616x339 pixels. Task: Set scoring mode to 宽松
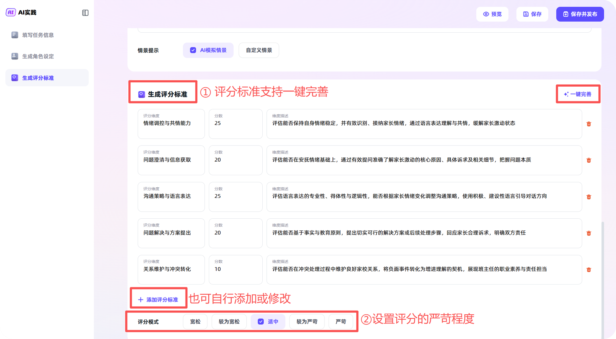tap(195, 322)
